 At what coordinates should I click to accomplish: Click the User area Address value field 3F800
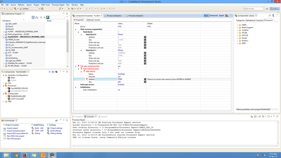tap(131, 79)
